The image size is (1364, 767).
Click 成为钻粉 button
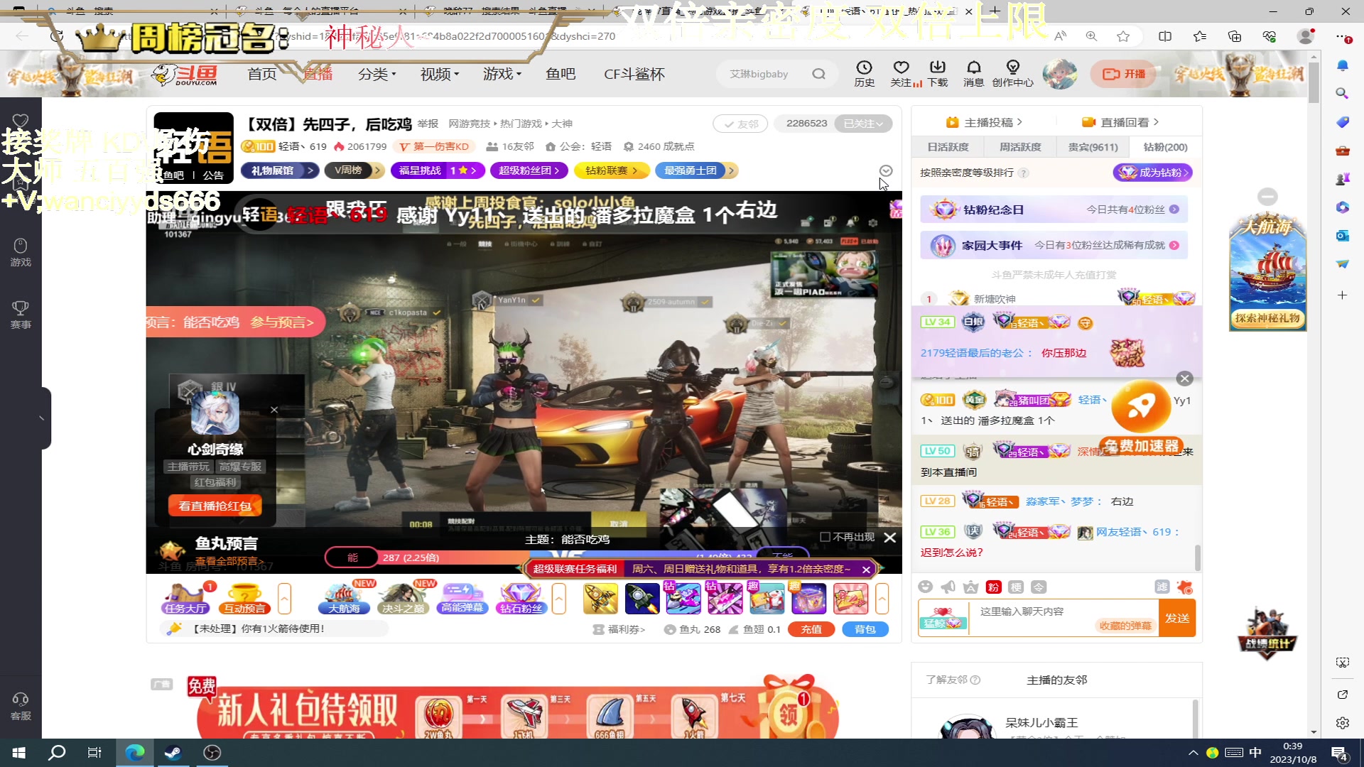coord(1153,173)
